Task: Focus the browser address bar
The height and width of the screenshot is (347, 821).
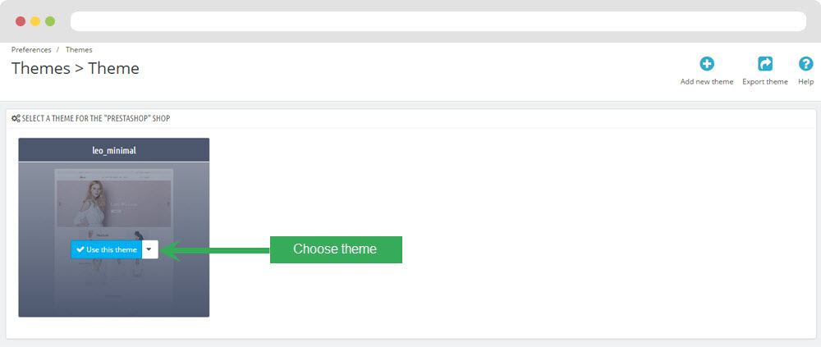Action: pyautogui.click(x=438, y=21)
